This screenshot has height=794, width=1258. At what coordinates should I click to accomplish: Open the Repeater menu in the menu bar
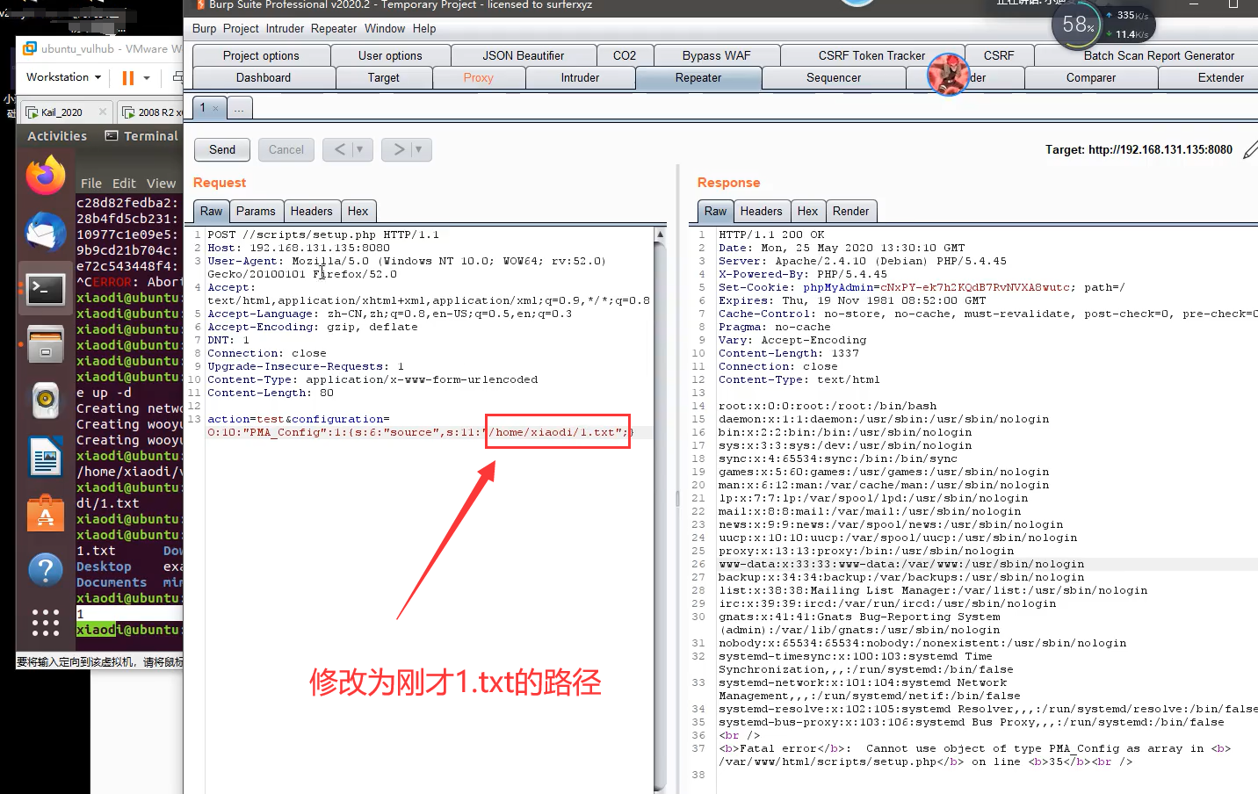pyautogui.click(x=334, y=28)
